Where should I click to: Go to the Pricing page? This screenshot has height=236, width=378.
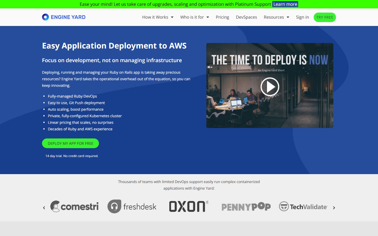pyautogui.click(x=222, y=17)
